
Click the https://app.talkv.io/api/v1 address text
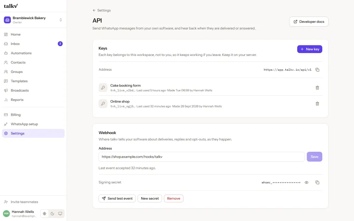pos(287,70)
